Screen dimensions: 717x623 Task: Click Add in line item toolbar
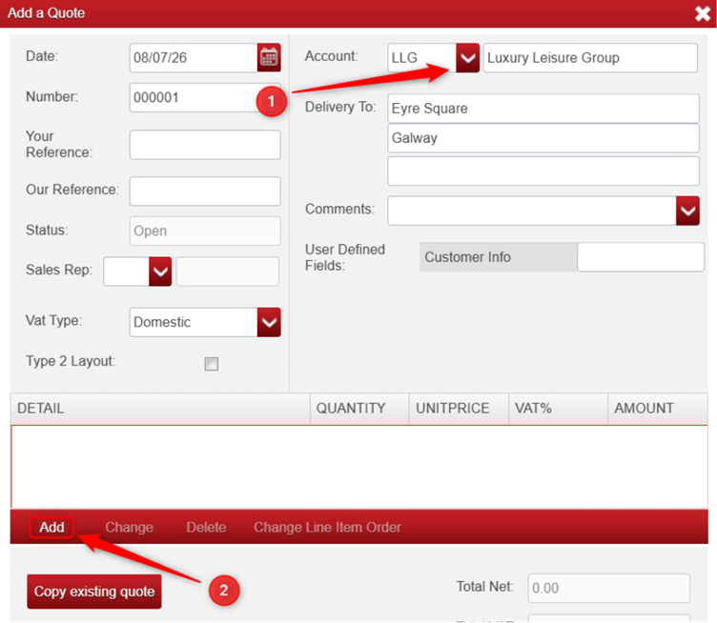(51, 528)
